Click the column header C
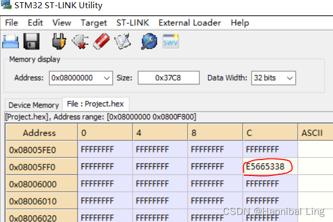This screenshot has width=333, height=222. coord(270,133)
